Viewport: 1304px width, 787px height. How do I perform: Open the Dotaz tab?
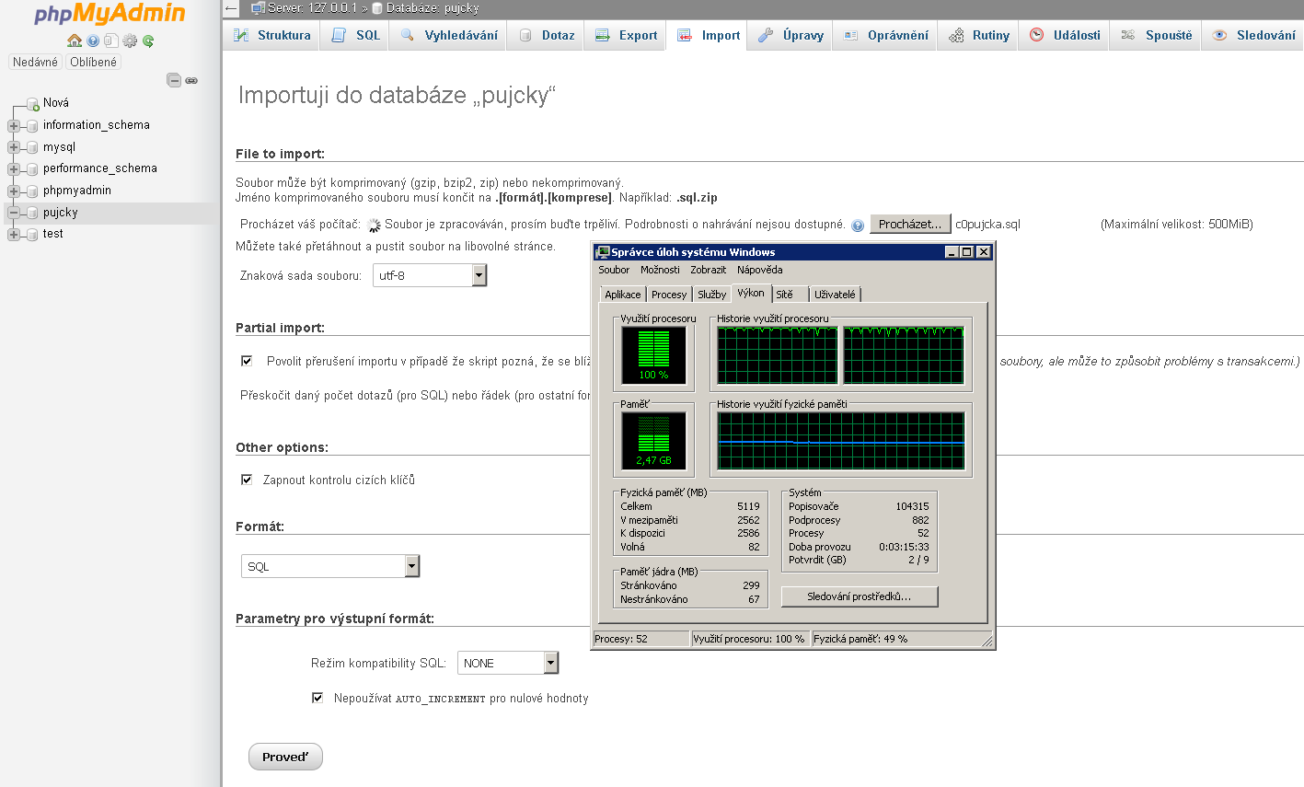pos(547,35)
